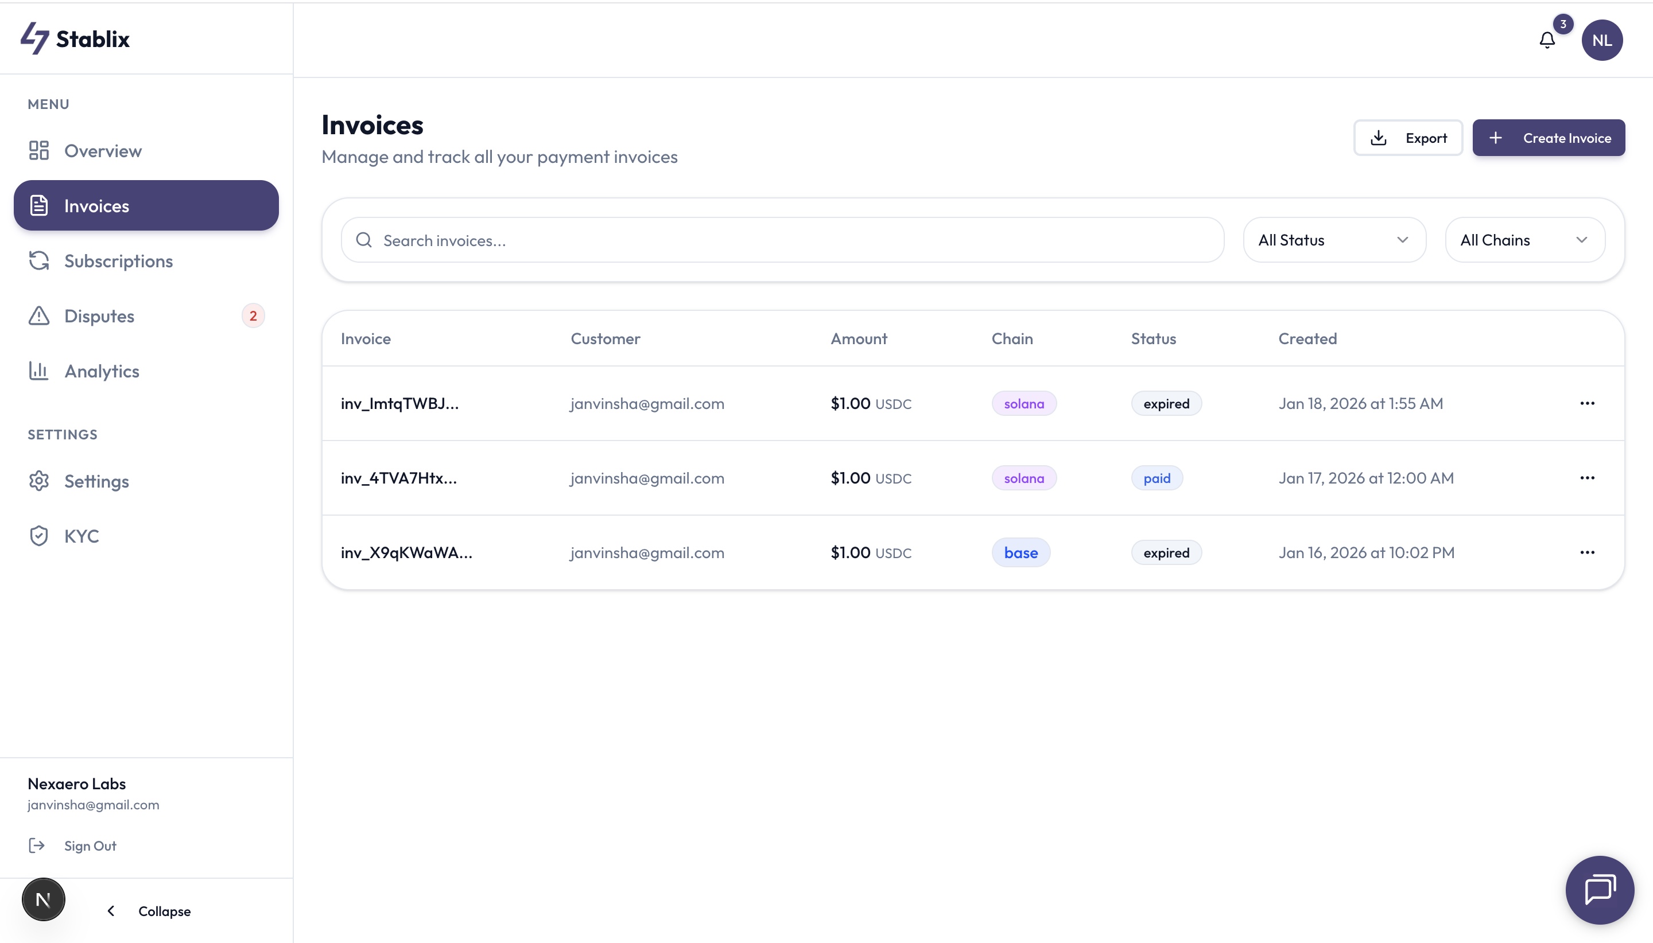Open the Subscriptions menu item
This screenshot has width=1653, height=943.
pyautogui.click(x=118, y=261)
